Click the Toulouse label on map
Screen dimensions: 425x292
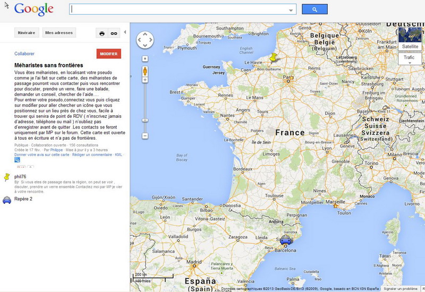tap(274, 195)
